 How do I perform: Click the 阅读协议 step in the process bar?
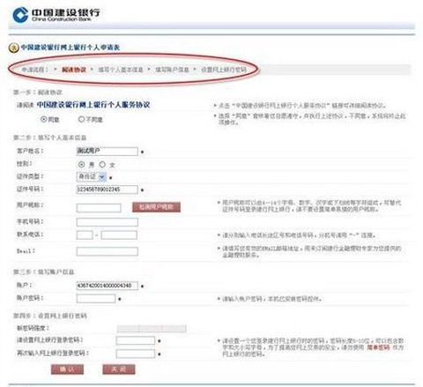point(74,70)
